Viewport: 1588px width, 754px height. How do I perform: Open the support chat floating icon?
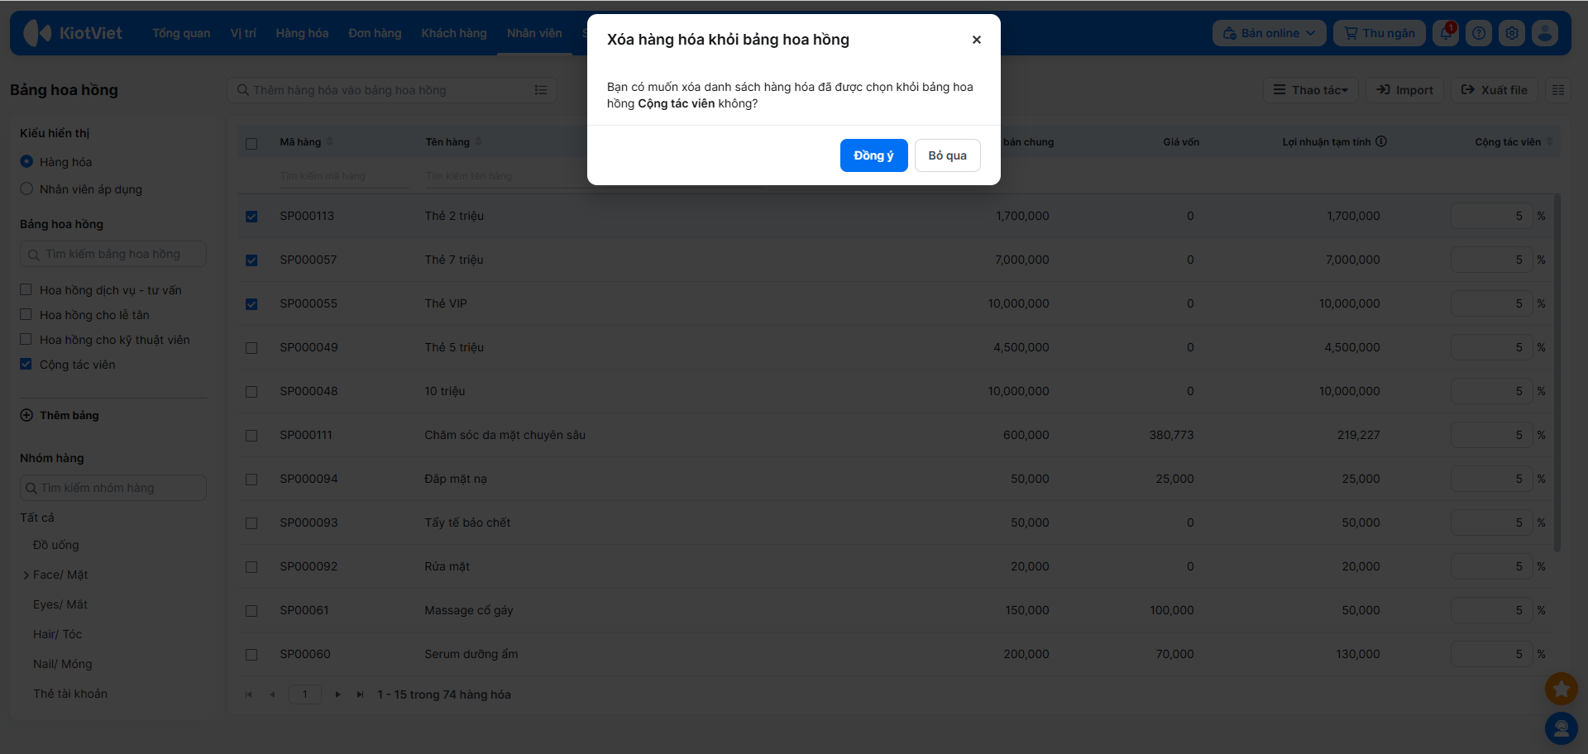(x=1562, y=728)
